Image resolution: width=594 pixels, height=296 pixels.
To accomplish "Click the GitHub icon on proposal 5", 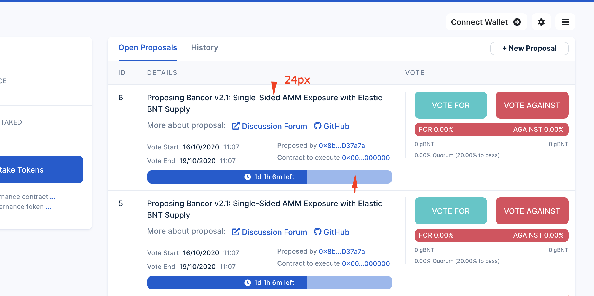I will 318,232.
